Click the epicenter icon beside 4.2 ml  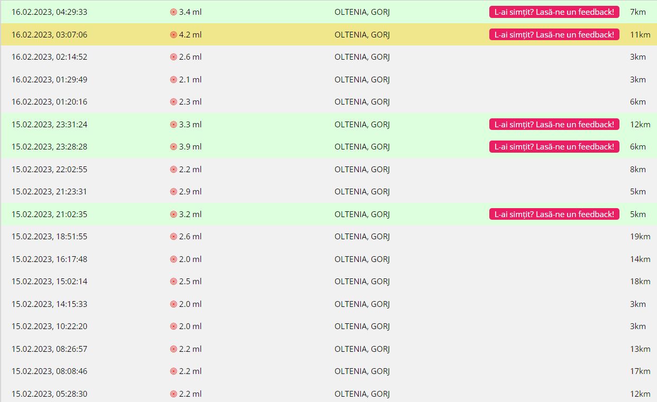[174, 35]
